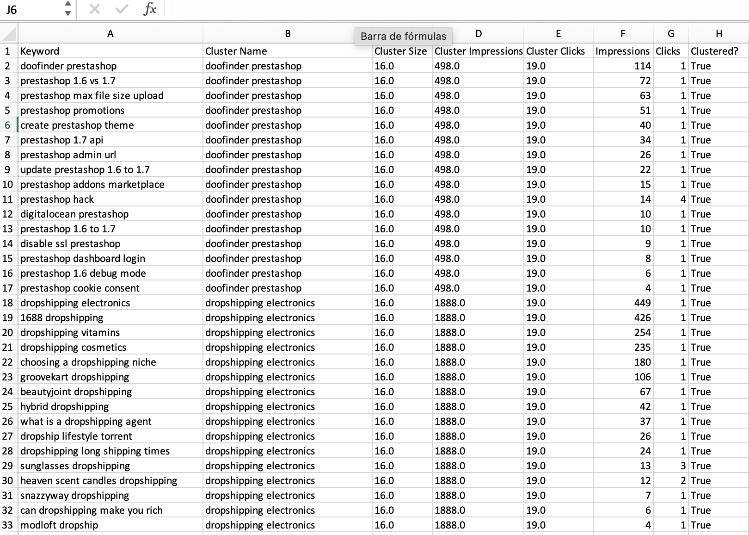Select all cells with the corner triangle
This screenshot has width=749, height=535.
coord(9,34)
